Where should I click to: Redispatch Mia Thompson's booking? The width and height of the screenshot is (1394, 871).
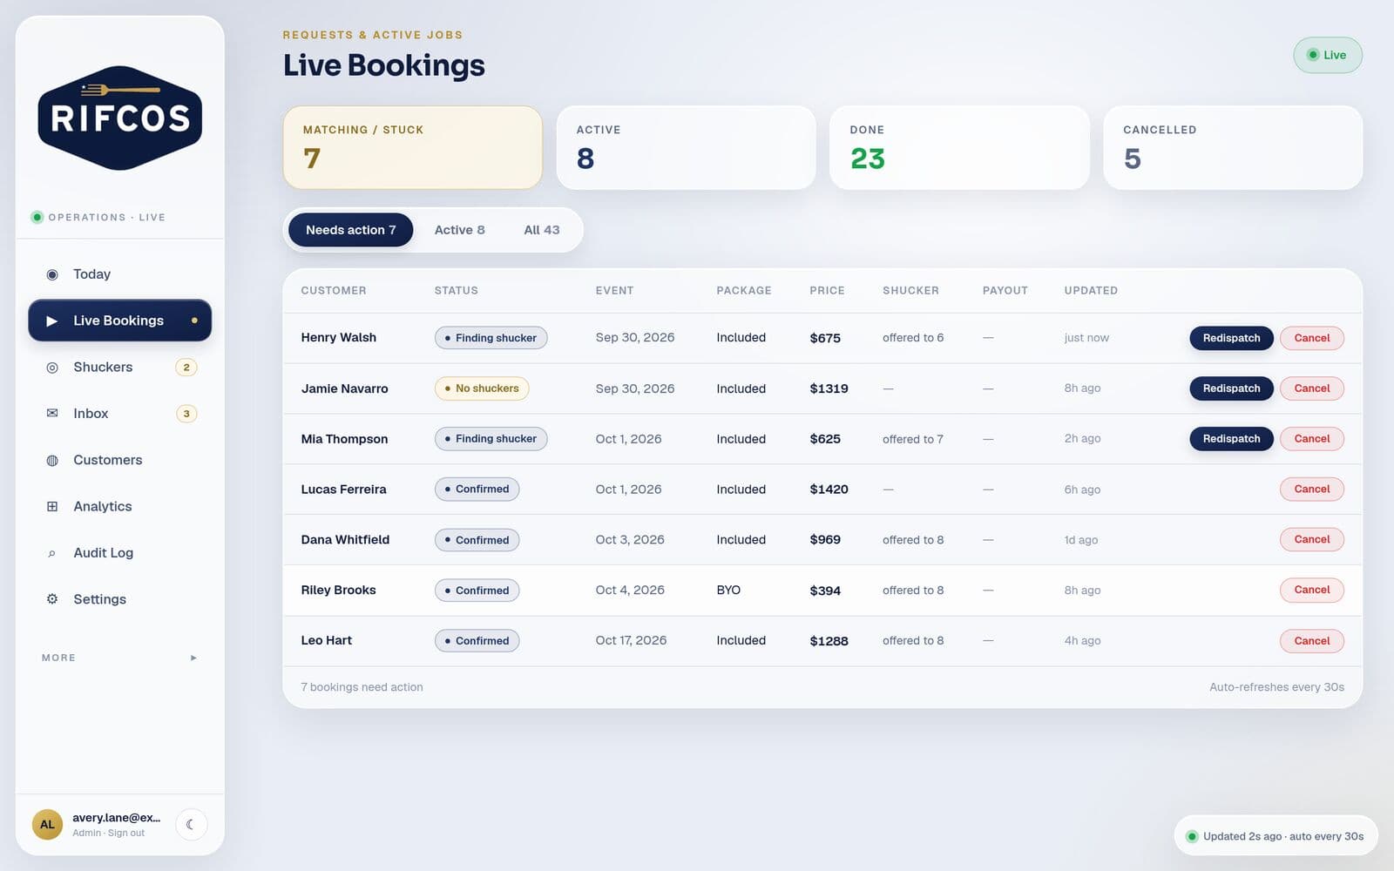point(1231,439)
